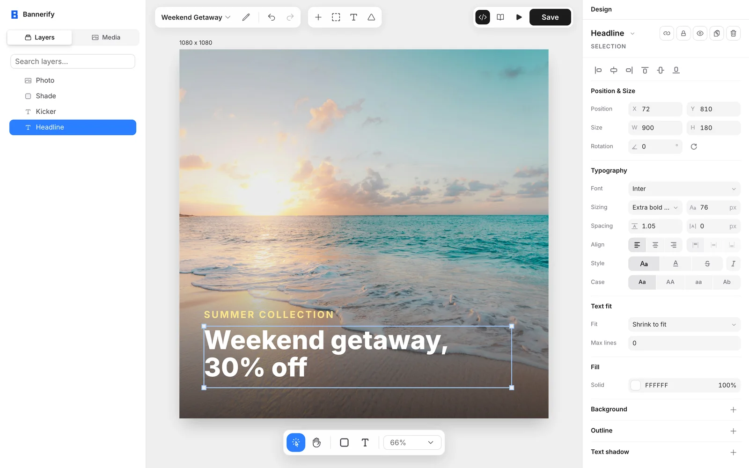Open the book docs icon

tap(500, 17)
